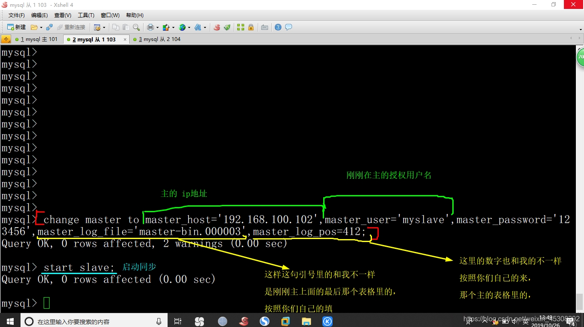
Task: Click "master_log_file='master-bin.000003'" text
Action: tap(142, 232)
